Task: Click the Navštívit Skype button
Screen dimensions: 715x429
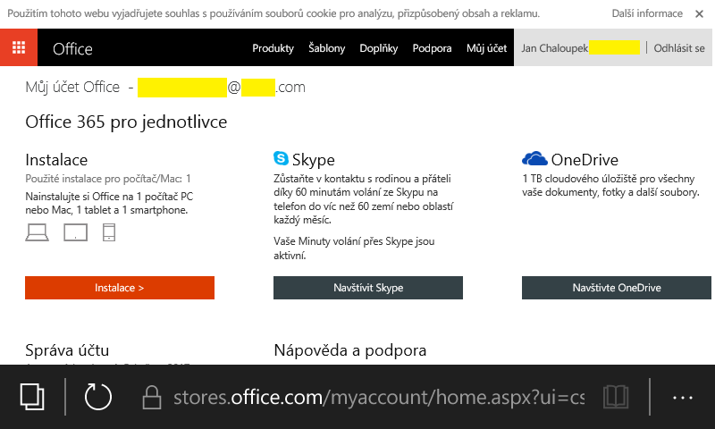Action: [x=368, y=288]
